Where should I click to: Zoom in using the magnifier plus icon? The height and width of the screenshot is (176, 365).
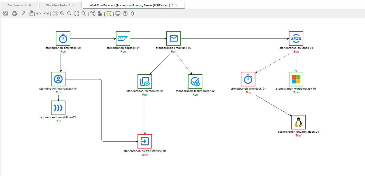[x=62, y=13]
